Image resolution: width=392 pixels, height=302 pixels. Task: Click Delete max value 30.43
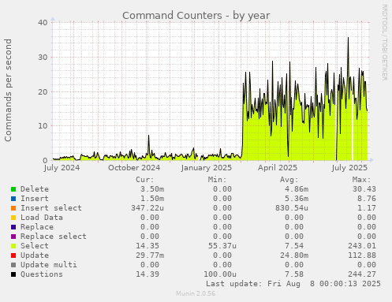coord(364,189)
